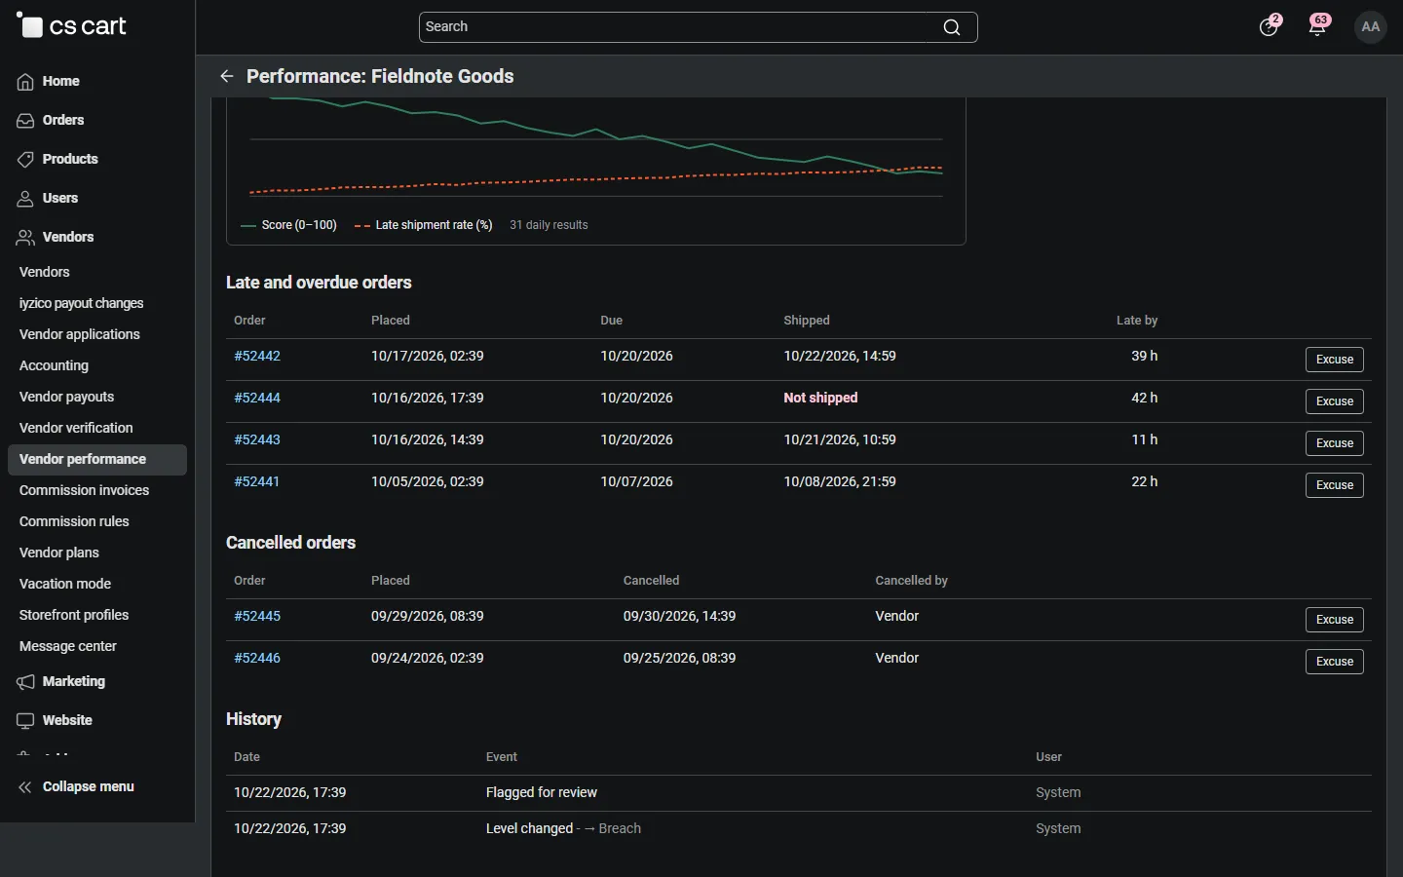
Task: Open cancelled order #52445 link
Action: pos(257,616)
